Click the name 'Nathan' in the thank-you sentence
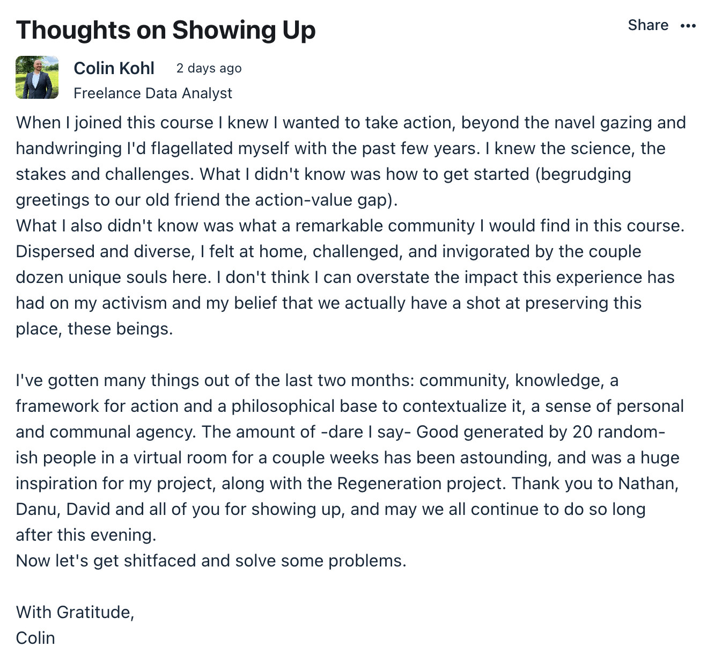 (x=649, y=483)
